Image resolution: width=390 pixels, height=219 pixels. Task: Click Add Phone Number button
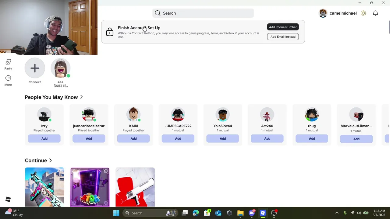point(283,27)
